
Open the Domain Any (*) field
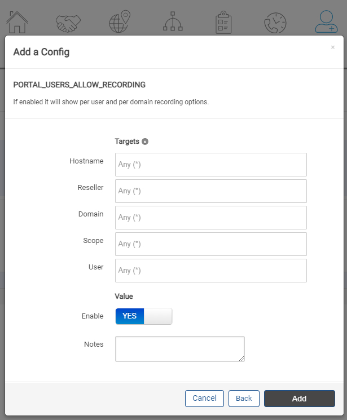(211, 218)
